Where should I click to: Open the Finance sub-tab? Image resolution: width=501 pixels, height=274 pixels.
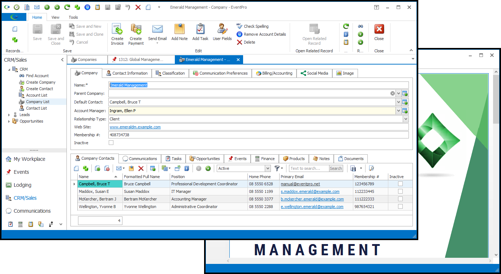pos(265,159)
